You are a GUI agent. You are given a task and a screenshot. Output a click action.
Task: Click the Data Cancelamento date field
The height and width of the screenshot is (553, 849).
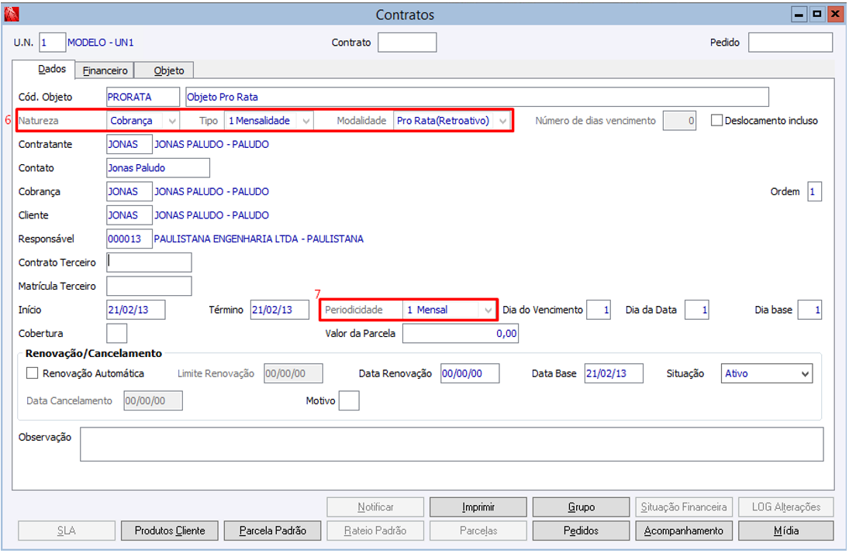pos(154,401)
